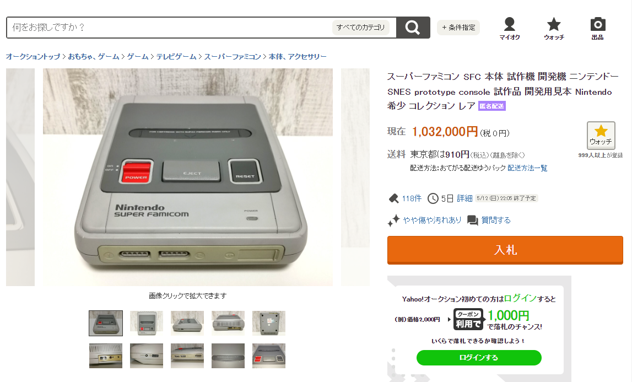
Task: Go to オークショントップ breadcrumb link
Action: (33, 56)
